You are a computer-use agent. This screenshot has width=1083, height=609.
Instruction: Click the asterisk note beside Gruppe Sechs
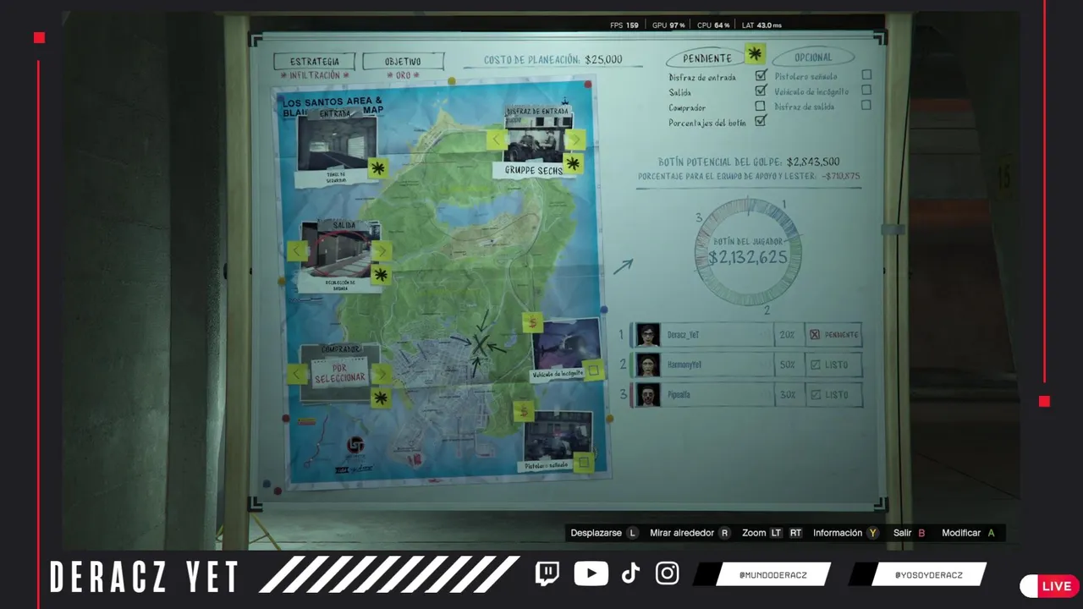[574, 162]
